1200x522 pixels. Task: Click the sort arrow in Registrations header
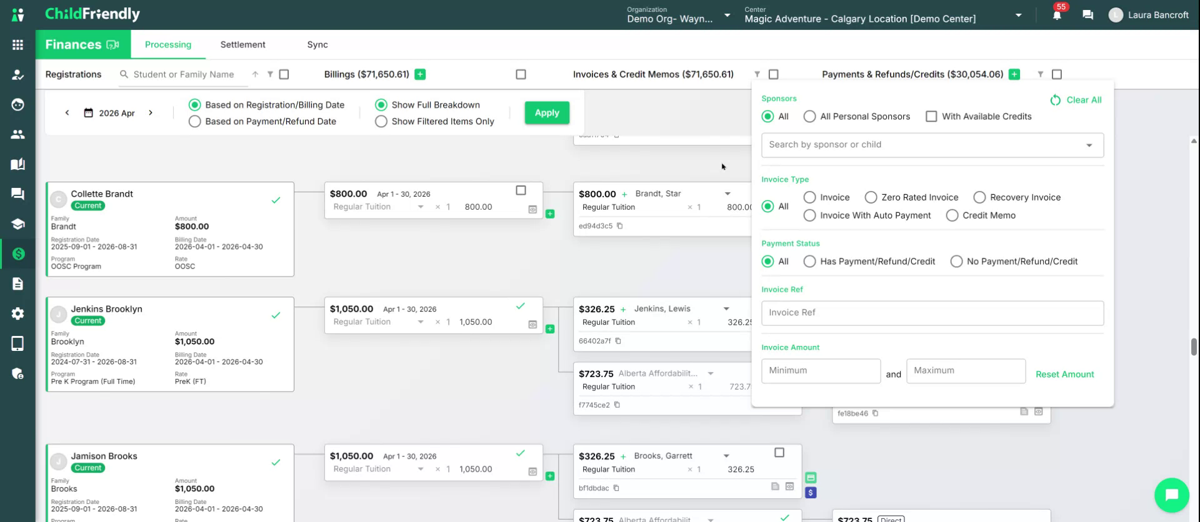(x=255, y=74)
